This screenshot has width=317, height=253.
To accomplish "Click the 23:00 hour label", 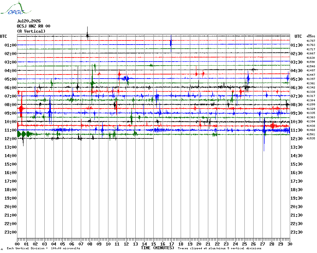I will coord(11,232).
